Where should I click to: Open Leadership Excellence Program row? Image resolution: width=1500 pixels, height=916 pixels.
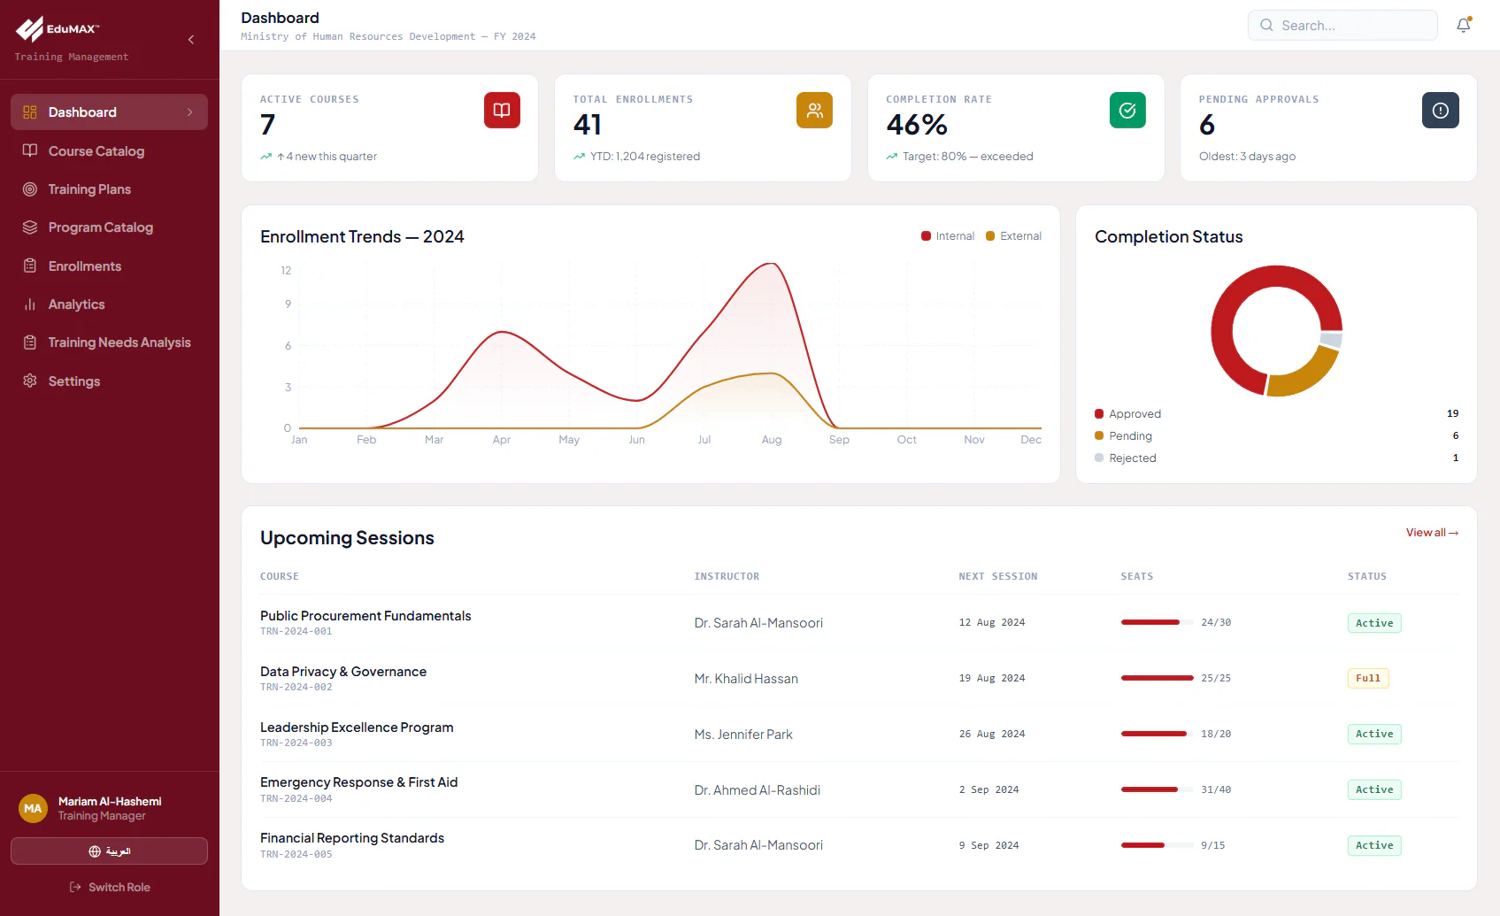click(858, 735)
